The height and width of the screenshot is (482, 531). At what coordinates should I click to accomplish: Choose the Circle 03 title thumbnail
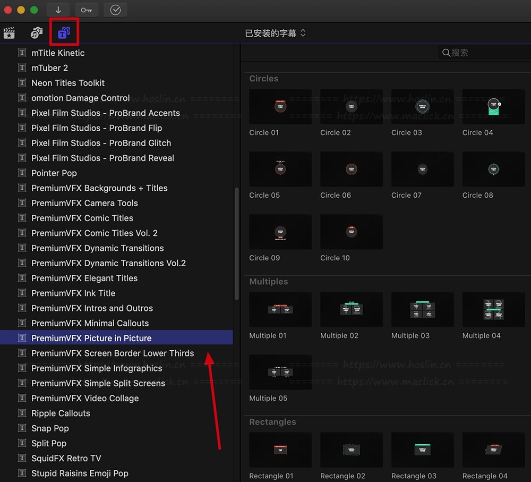(x=423, y=106)
